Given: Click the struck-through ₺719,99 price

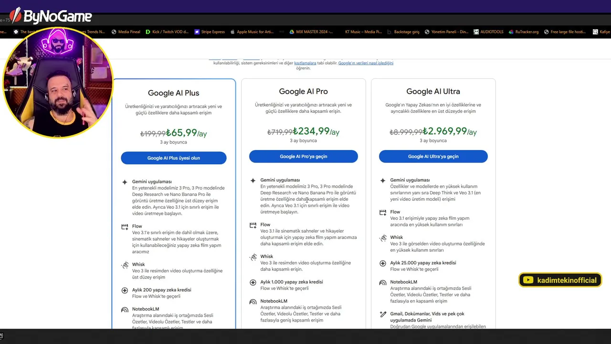Looking at the screenshot, I should coord(280,132).
